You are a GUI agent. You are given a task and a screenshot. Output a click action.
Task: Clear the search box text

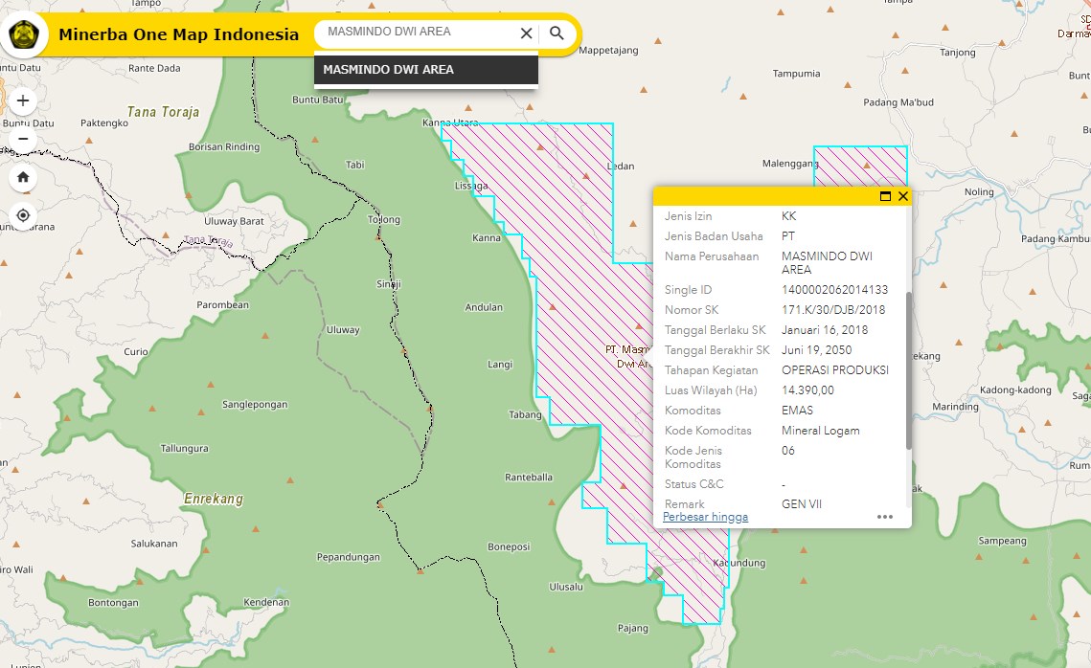tap(527, 33)
